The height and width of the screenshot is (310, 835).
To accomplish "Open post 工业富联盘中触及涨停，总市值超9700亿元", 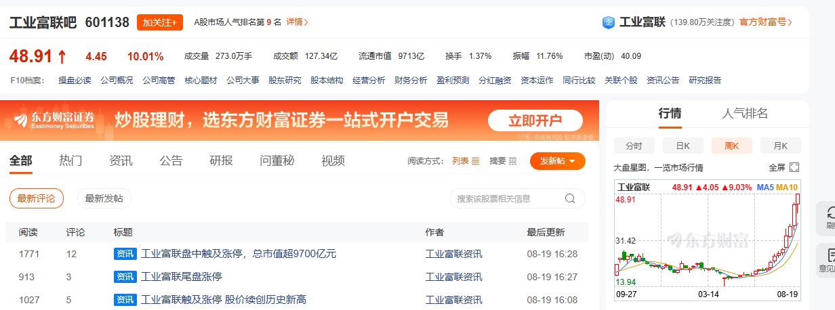I will 239,254.
